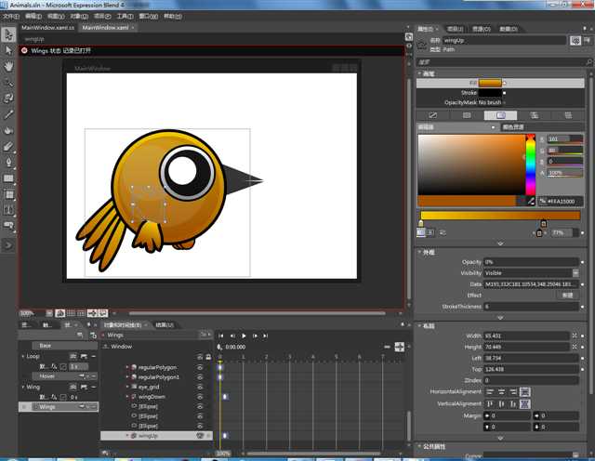Select the Pen tool

pyautogui.click(x=8, y=163)
